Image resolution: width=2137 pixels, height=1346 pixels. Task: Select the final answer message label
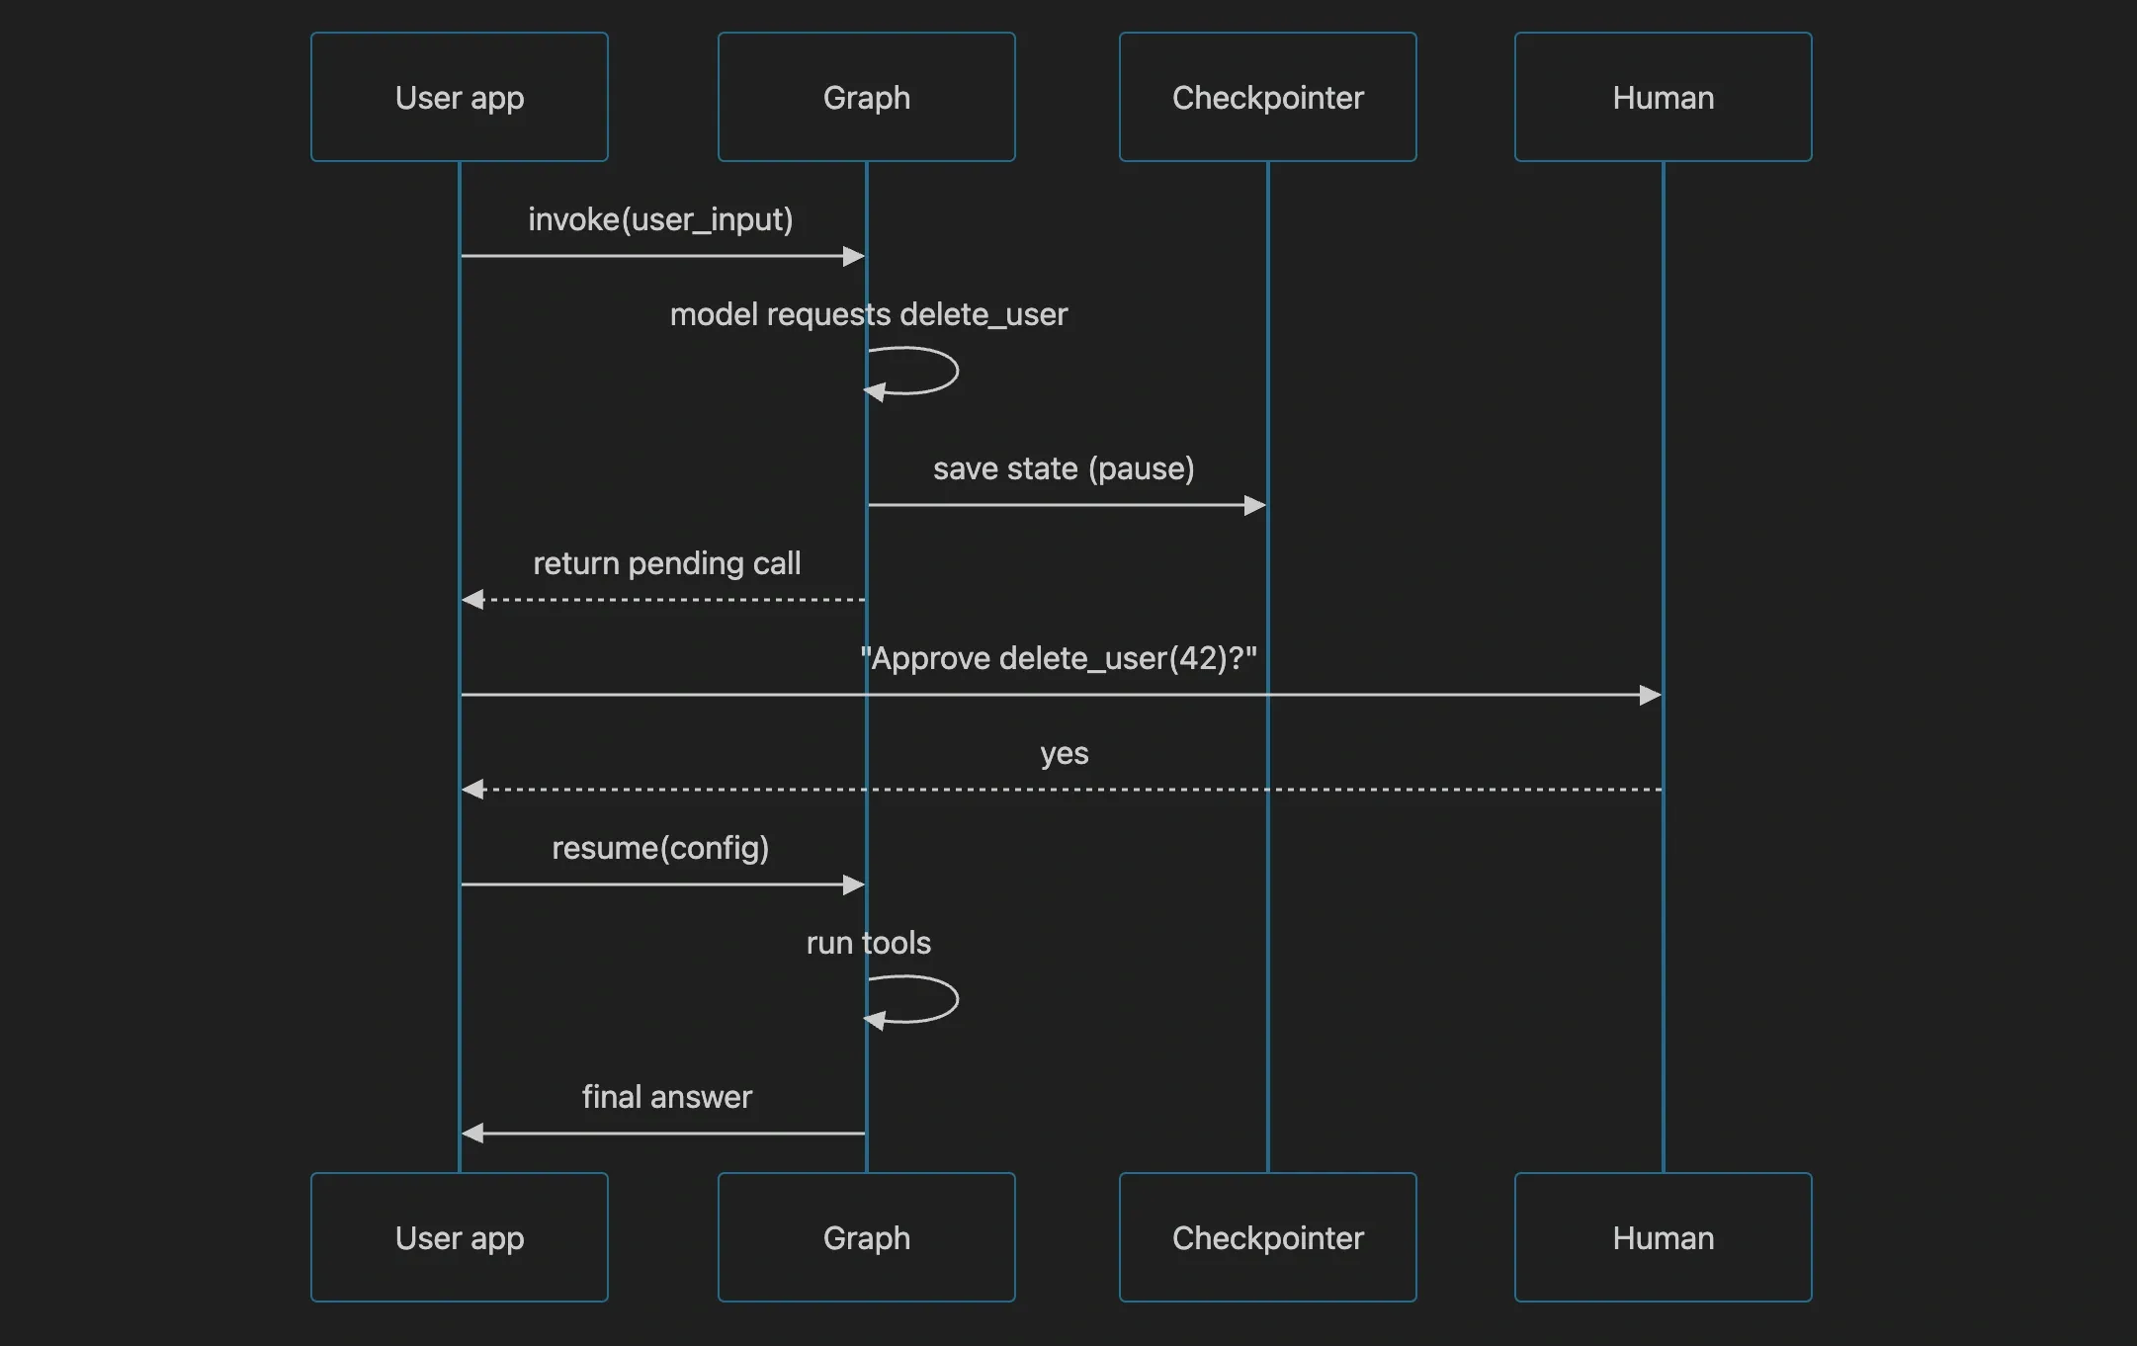coord(667,1097)
